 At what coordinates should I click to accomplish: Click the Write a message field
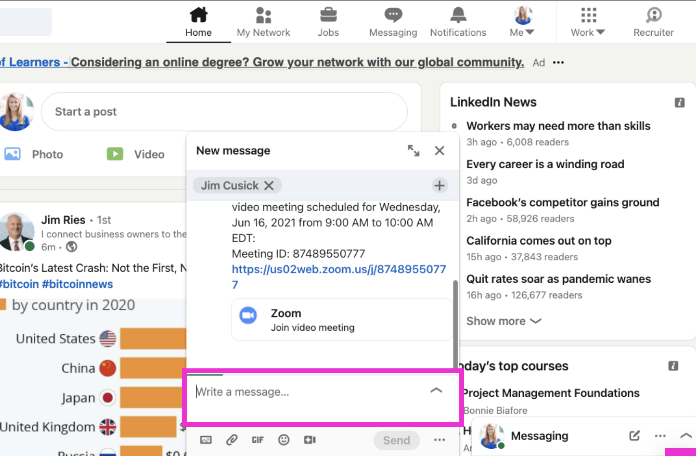pos(309,392)
